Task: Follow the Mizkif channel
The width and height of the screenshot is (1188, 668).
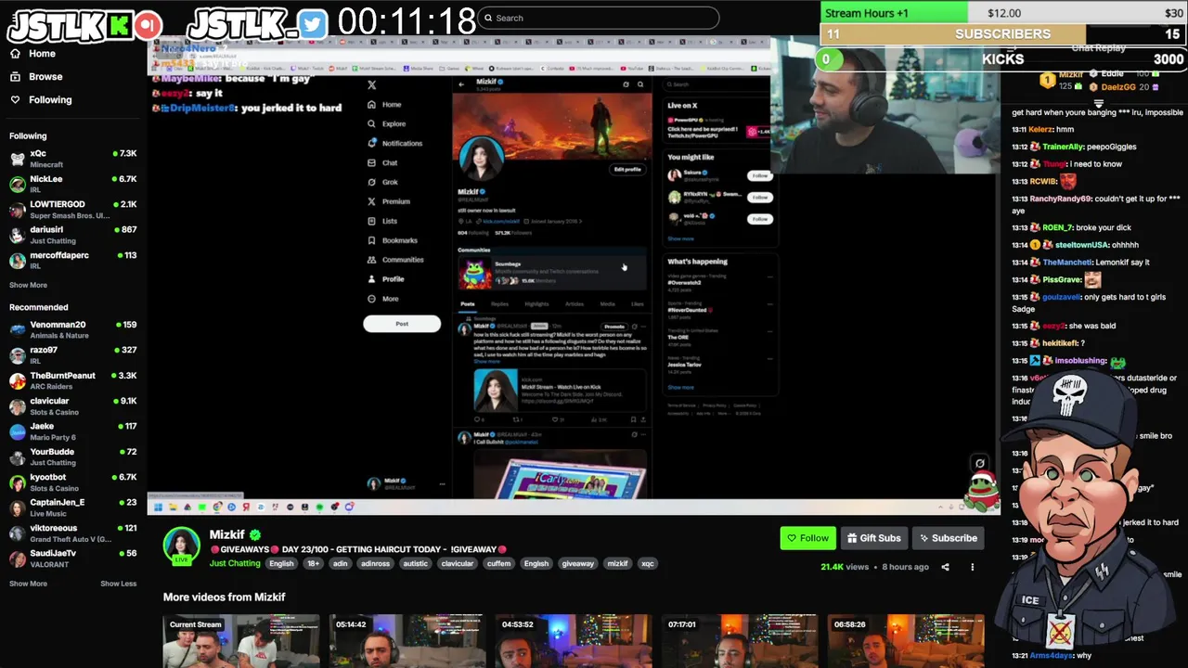Action: point(807,538)
